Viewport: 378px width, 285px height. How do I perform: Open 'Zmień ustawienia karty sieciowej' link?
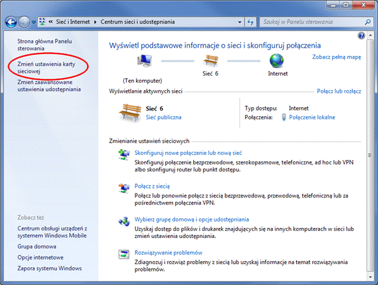point(46,68)
